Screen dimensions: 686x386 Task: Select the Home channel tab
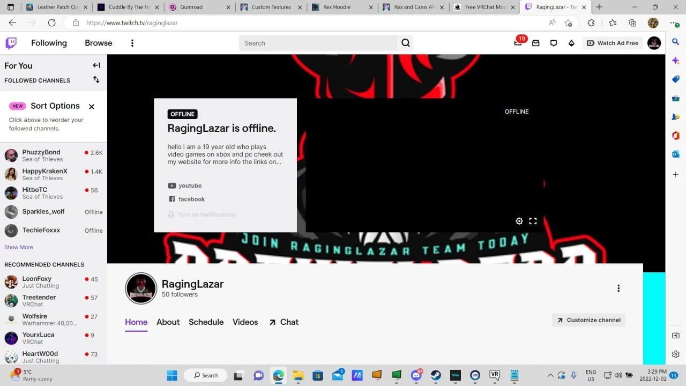pyautogui.click(x=136, y=322)
